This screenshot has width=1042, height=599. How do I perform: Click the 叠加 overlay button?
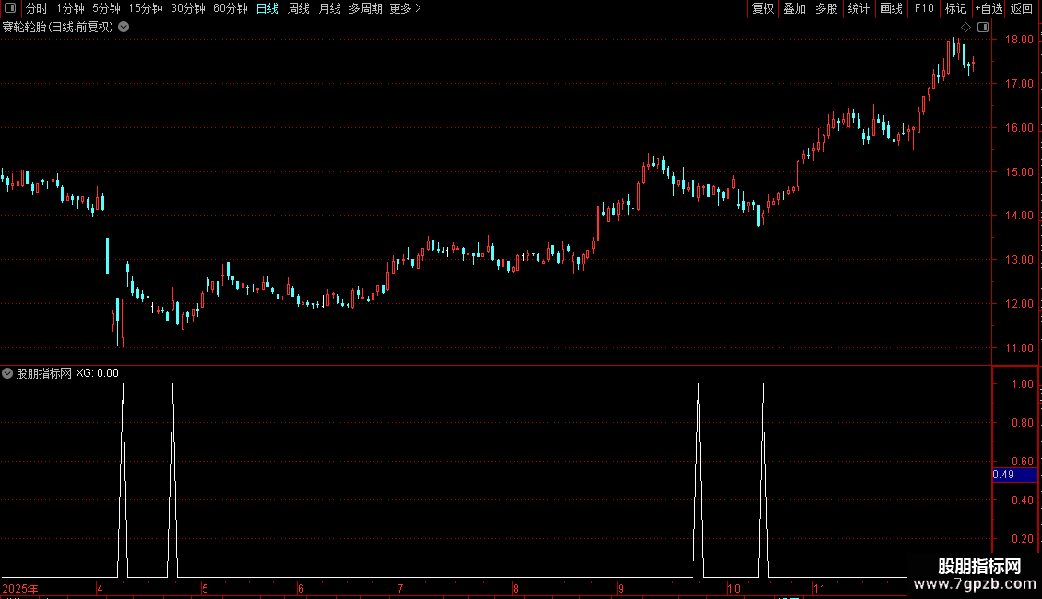pyautogui.click(x=794, y=8)
